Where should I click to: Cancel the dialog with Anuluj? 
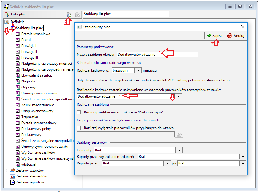236,36
